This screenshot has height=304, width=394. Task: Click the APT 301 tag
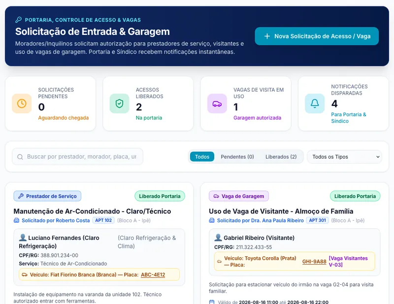(x=317, y=220)
